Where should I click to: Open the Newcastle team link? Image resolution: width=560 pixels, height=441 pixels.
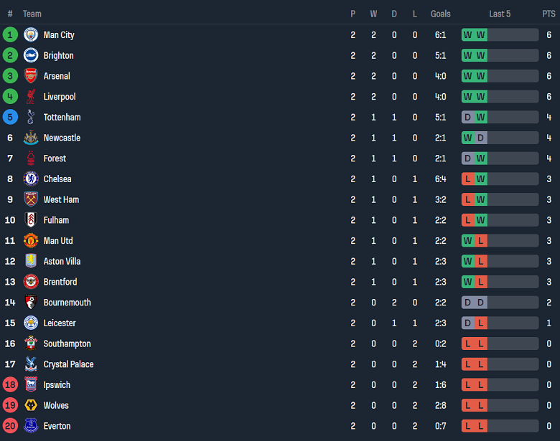pos(62,138)
